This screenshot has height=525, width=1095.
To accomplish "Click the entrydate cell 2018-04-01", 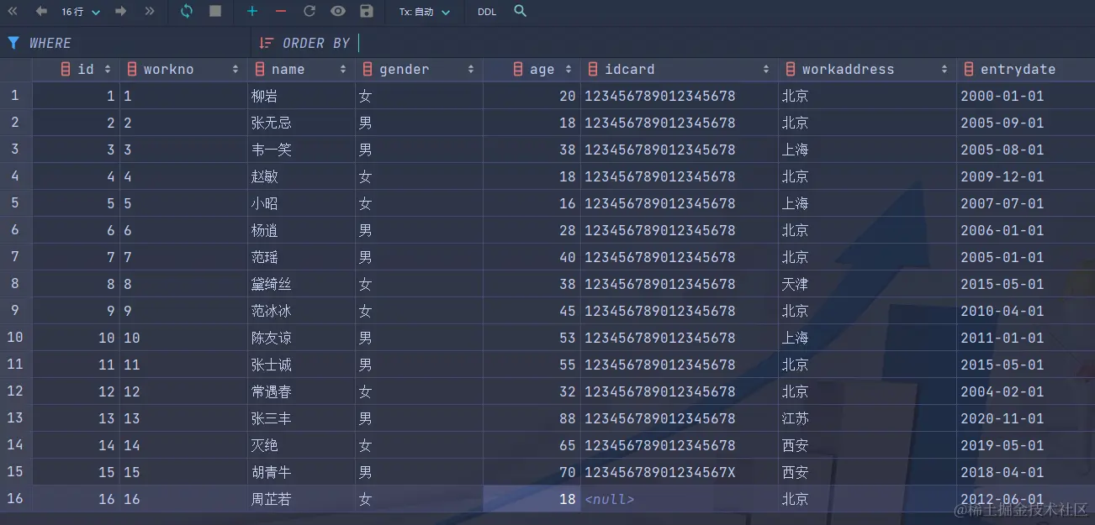I will (1025, 472).
